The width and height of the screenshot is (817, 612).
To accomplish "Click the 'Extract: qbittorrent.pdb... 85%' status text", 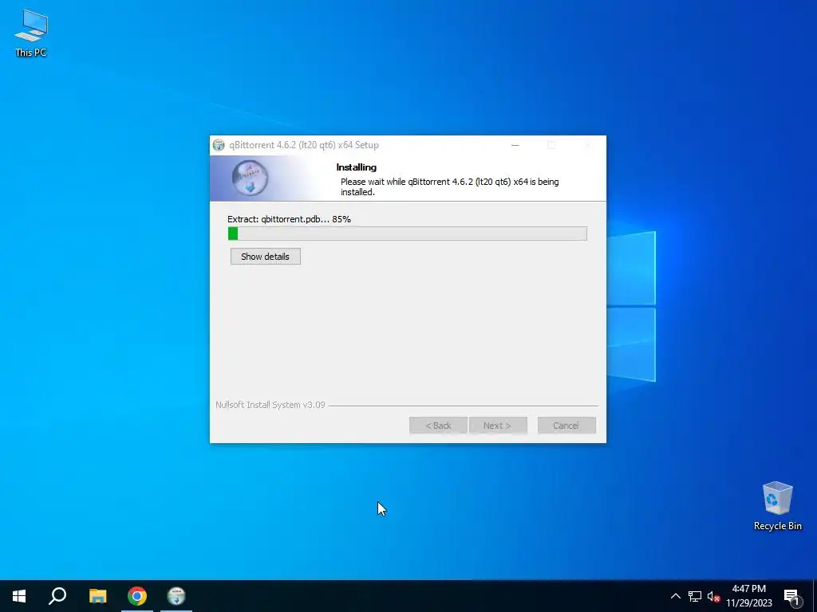I will click(x=289, y=219).
